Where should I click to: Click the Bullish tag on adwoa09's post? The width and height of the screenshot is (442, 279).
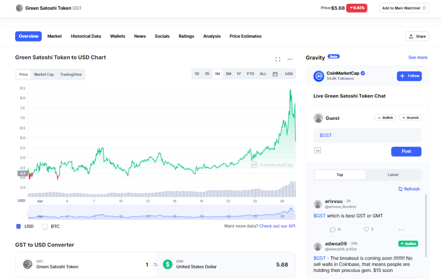point(408,244)
